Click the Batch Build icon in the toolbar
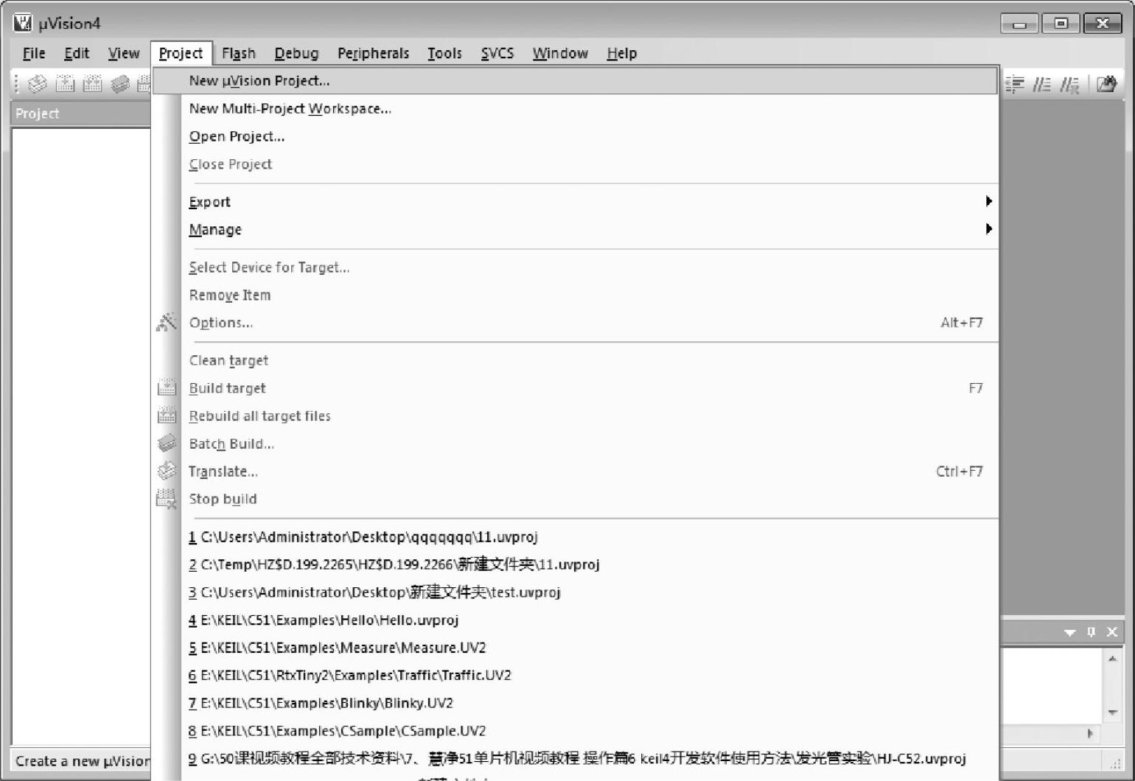Screen dimensions: 1135x781 [119, 84]
